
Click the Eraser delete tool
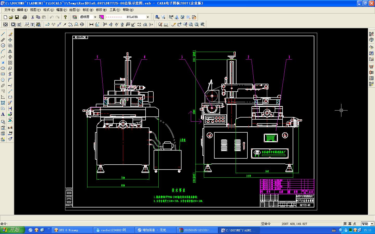point(10,34)
